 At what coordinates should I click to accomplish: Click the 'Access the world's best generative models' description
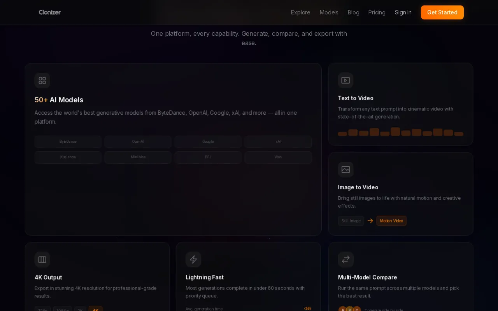click(x=166, y=117)
